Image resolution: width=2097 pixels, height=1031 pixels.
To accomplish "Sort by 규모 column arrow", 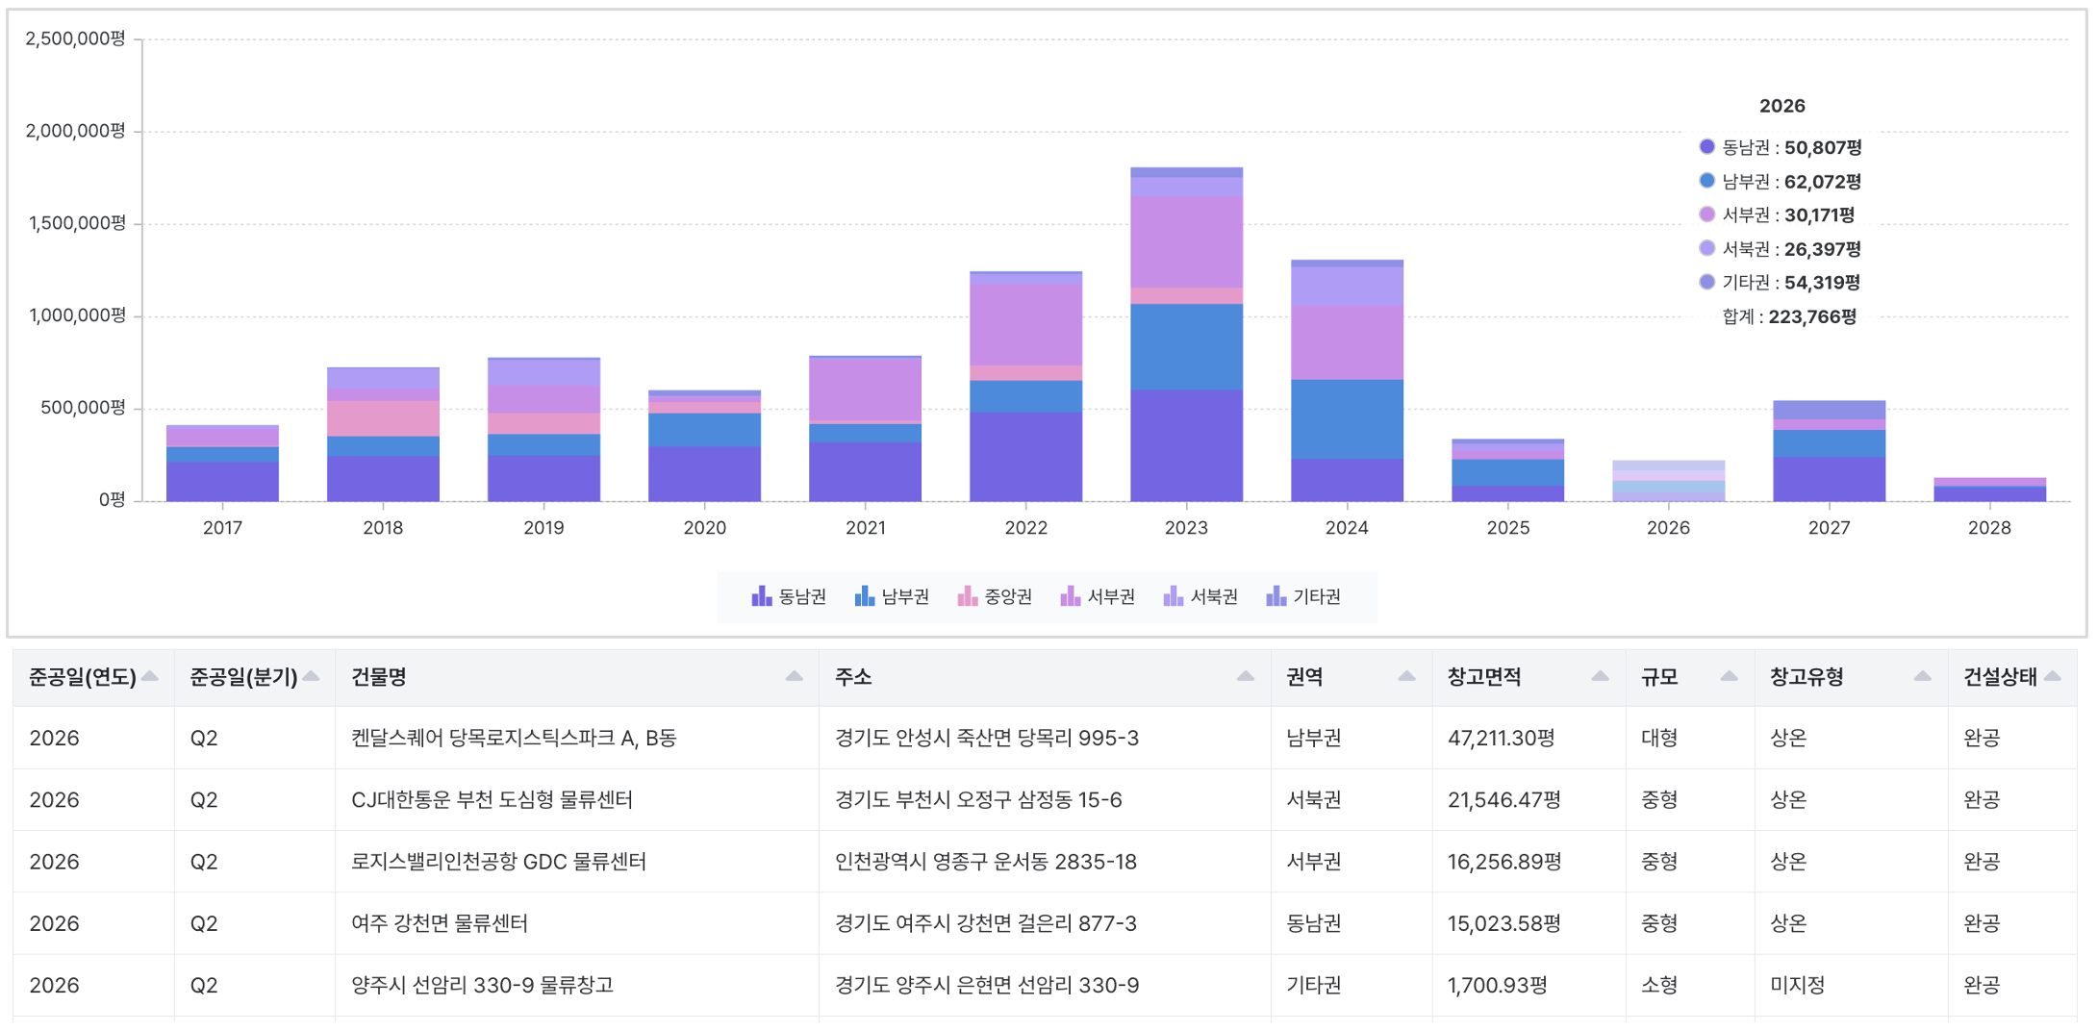I will click(1729, 676).
